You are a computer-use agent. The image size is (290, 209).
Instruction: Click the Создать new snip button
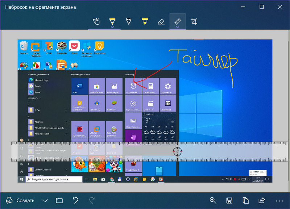tap(20, 201)
